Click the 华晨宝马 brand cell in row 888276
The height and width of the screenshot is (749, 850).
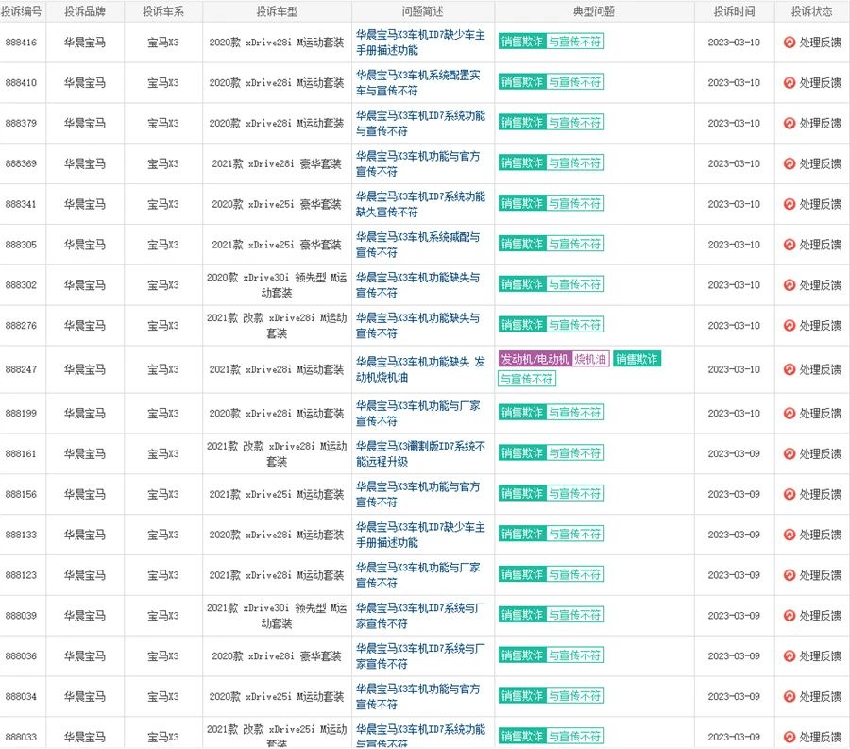point(85,326)
